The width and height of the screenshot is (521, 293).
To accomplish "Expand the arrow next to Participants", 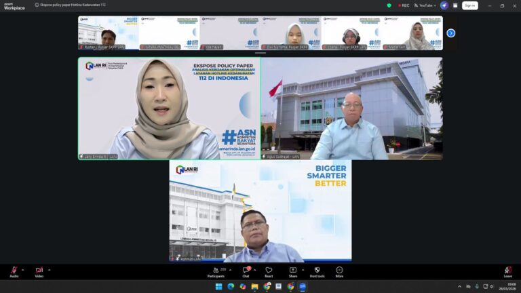I will point(230,270).
